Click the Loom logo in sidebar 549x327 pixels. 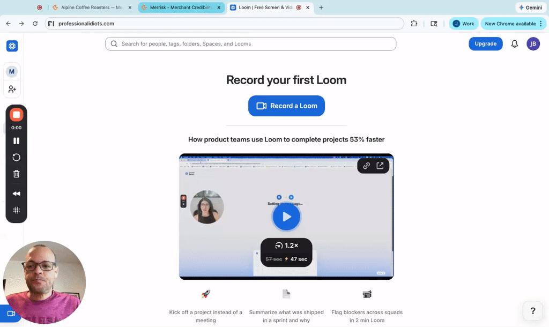[x=12, y=46]
